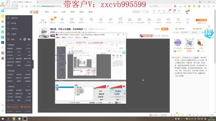Open the stream code waveform icon
This screenshot has height=121, width=216.
click(x=62, y=19)
